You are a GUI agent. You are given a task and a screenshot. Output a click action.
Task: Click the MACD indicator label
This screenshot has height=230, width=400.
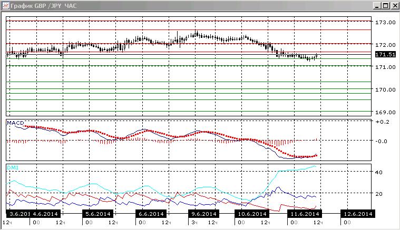15,123
